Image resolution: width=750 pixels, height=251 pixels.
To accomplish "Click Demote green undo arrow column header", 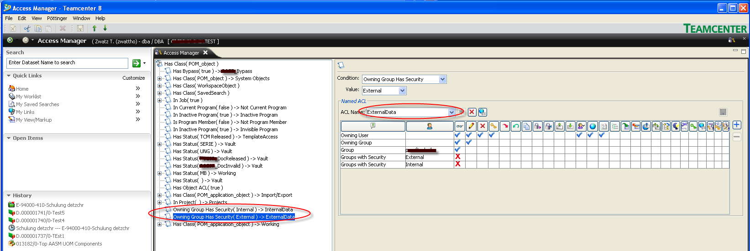I will tap(515, 126).
